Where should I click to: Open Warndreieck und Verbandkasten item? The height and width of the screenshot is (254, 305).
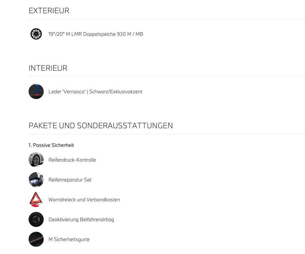point(84,200)
